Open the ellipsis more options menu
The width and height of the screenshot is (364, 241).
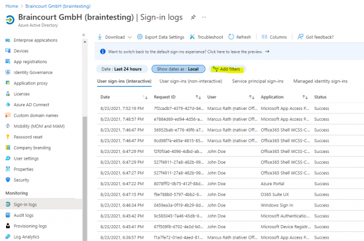pyautogui.click(x=204, y=17)
